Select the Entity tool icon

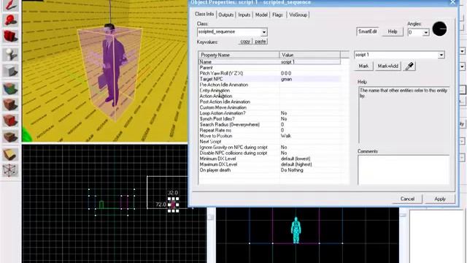click(x=10, y=54)
